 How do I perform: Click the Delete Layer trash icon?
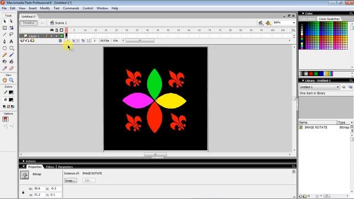60,40
